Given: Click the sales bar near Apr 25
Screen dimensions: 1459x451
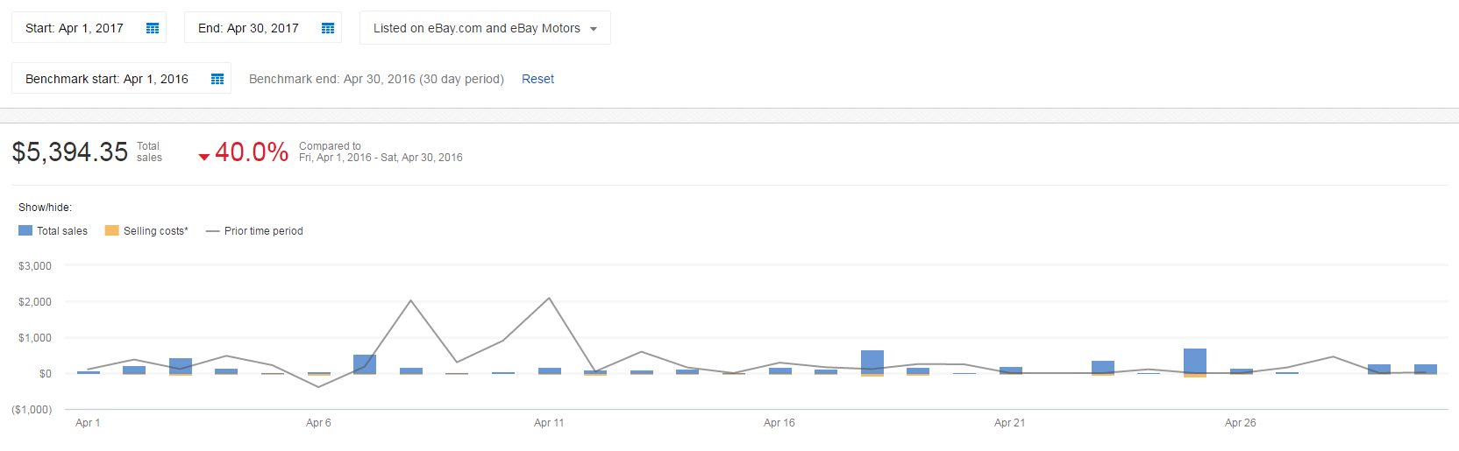Looking at the screenshot, I should click(1195, 361).
